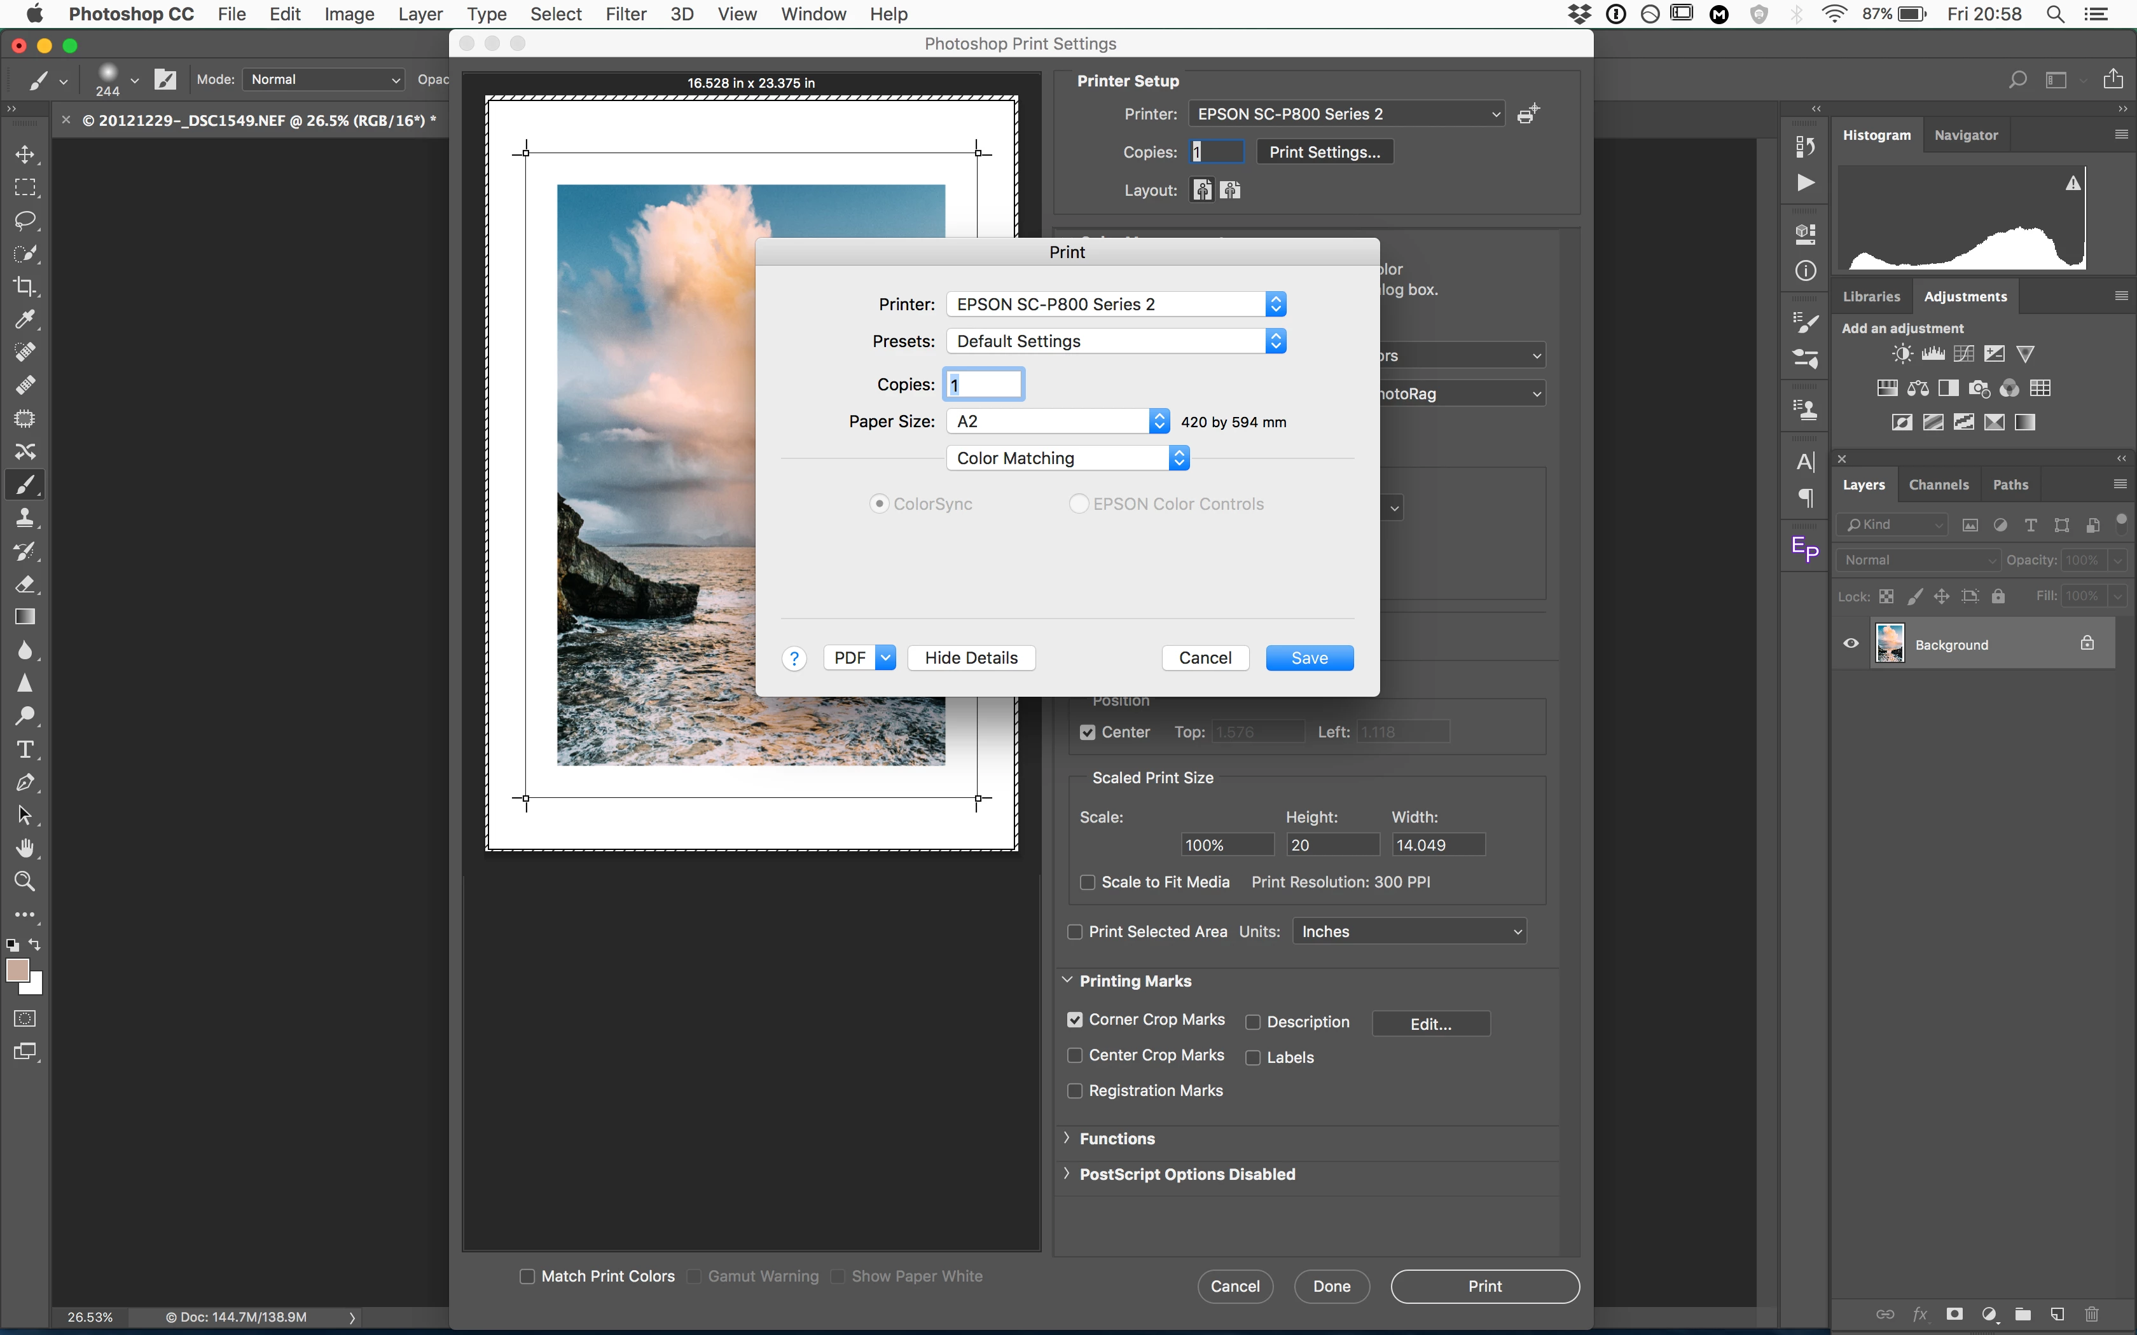
Task: Select the Horizontal Type tool
Action: (25, 750)
